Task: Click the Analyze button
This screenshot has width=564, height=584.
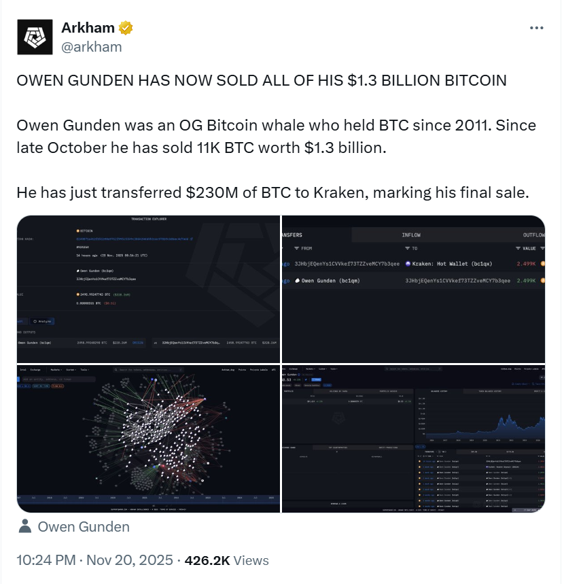Action: coord(43,321)
